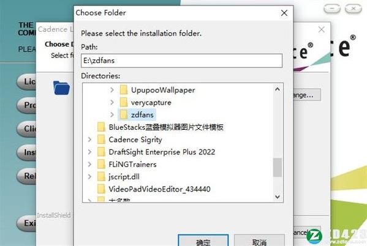Image resolution: width=367 pixels, height=246 pixels.
Task: Select the Cadence Sigrity folder icon
Action: tap(101, 140)
